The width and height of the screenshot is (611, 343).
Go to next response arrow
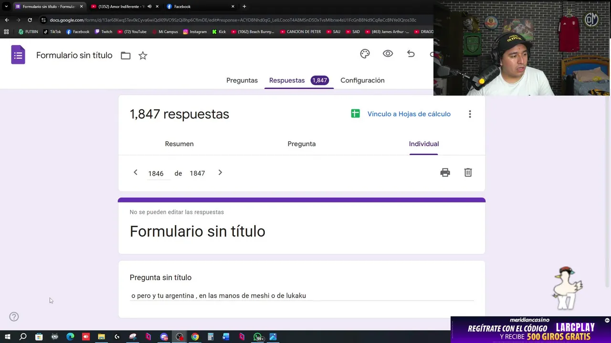tap(220, 172)
